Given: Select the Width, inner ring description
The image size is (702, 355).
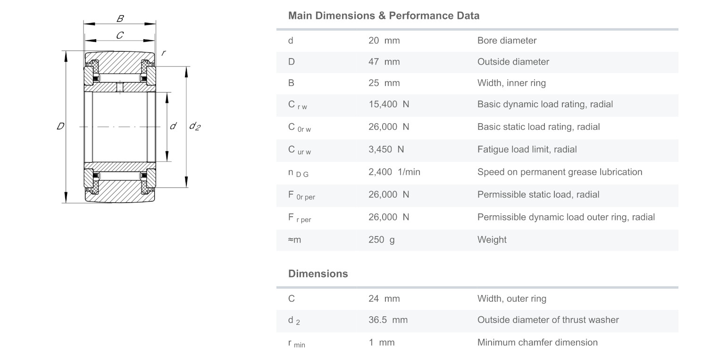Looking at the screenshot, I should coord(511,83).
